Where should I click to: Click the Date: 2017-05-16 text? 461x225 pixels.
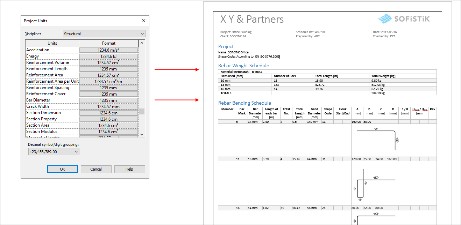click(385, 32)
